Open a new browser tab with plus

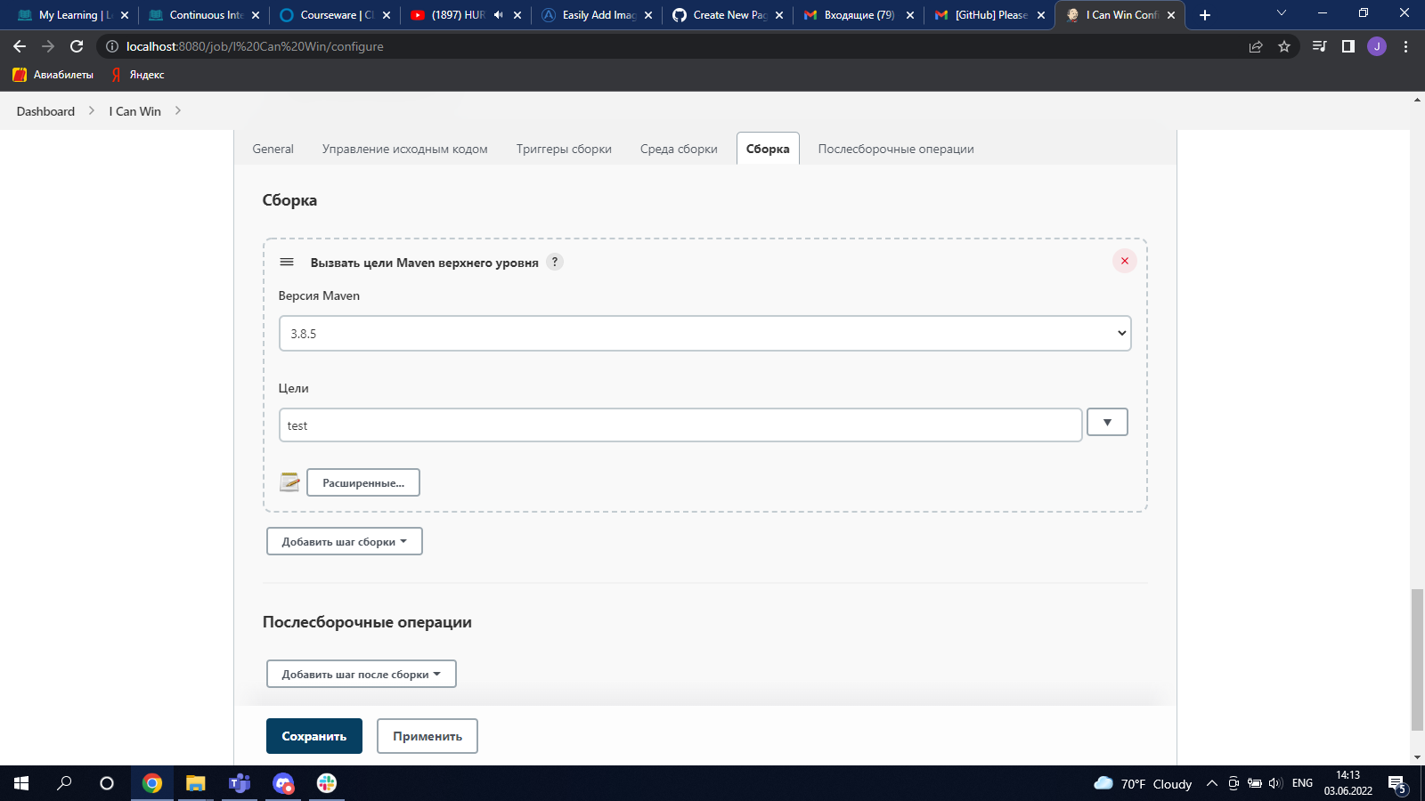tap(1205, 15)
